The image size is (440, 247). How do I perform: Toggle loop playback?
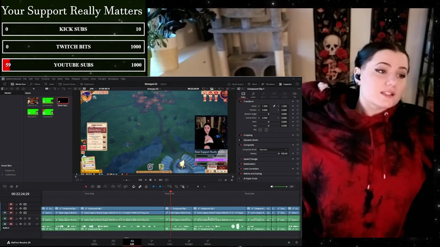click(167, 180)
